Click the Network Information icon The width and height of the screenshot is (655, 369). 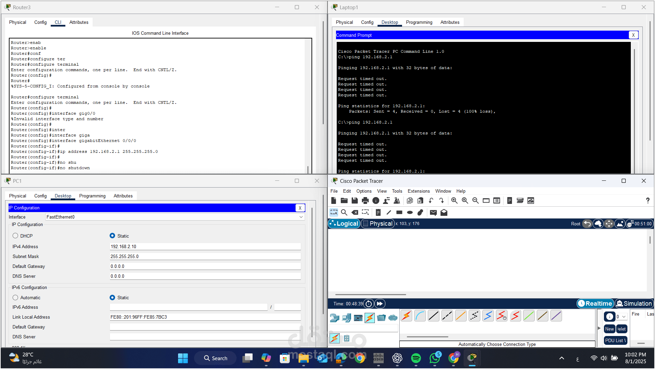pos(376,200)
